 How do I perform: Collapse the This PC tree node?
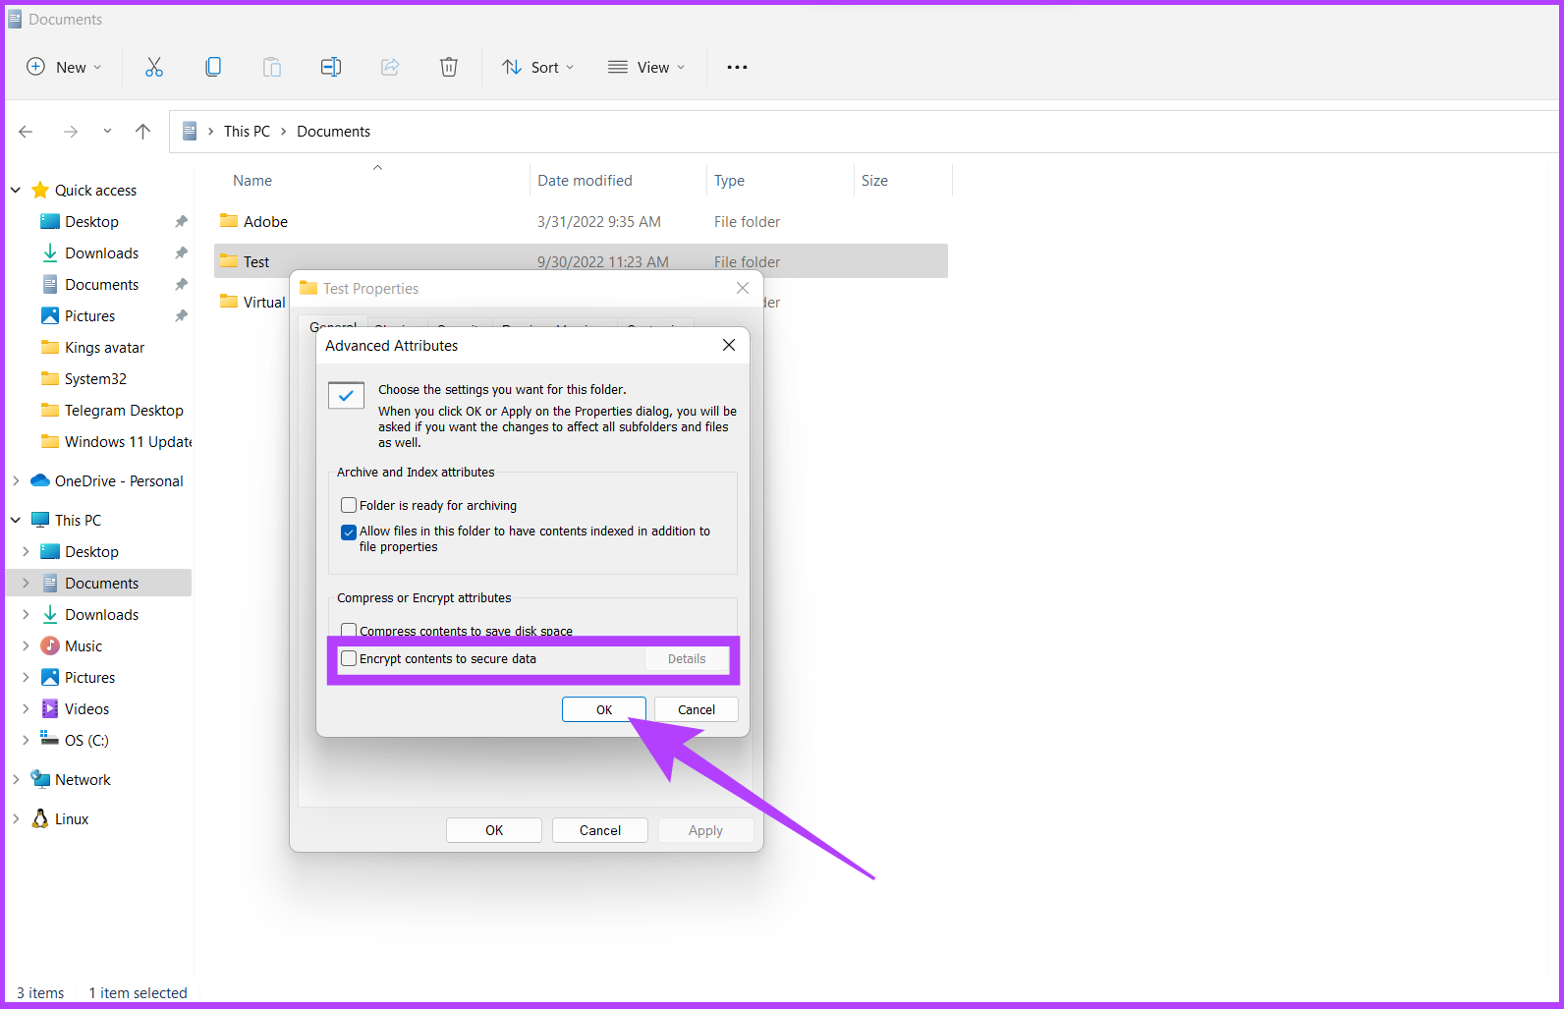click(x=16, y=521)
